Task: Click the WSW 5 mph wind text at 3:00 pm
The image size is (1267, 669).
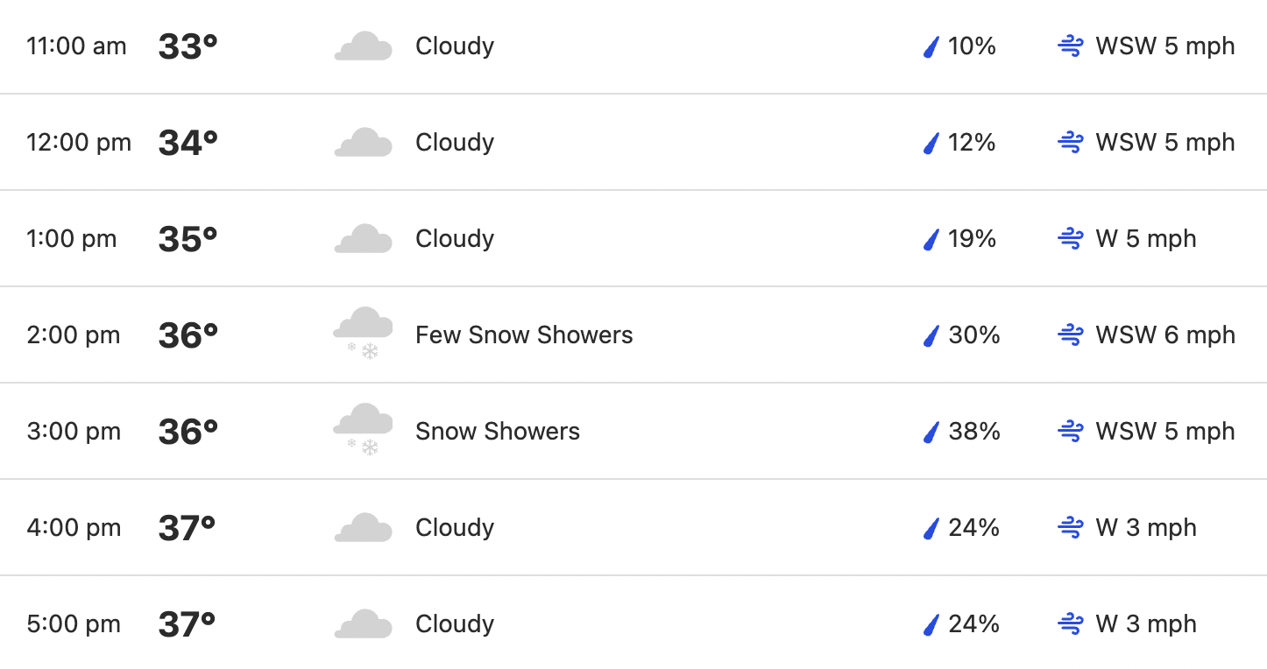Action: click(1165, 431)
